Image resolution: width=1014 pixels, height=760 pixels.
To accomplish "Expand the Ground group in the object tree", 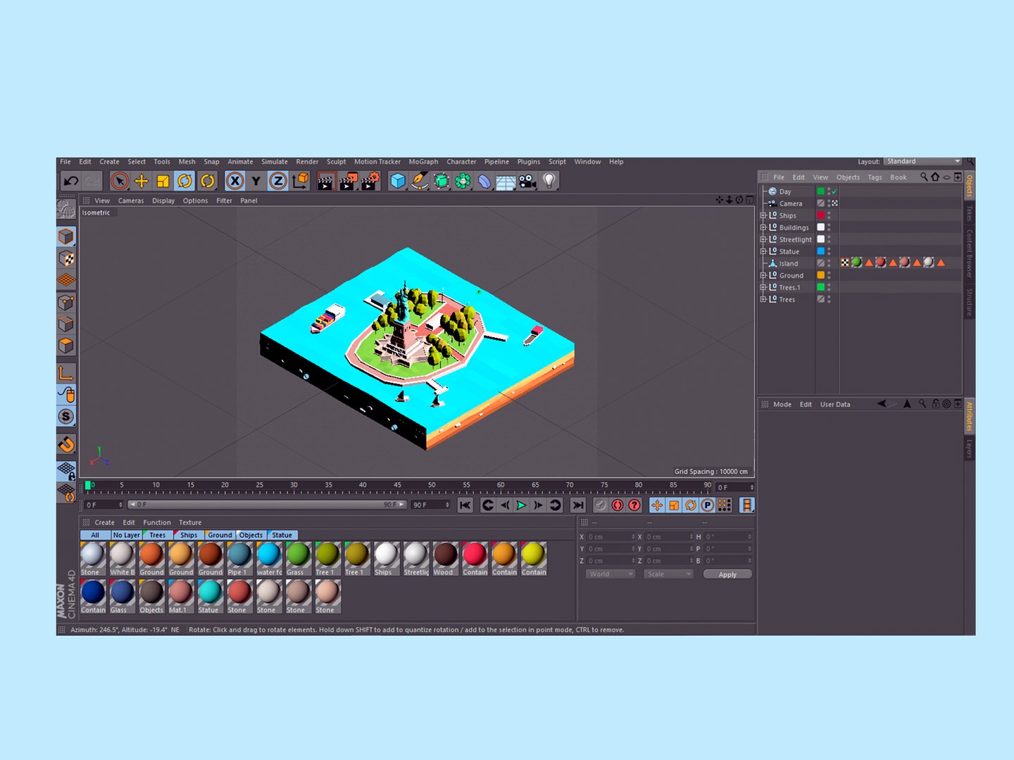I will tap(763, 275).
